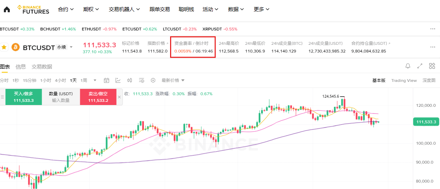The image size is (440, 189).
Task: Open the 最新价格 price type dropdown
Action: coord(173,80)
